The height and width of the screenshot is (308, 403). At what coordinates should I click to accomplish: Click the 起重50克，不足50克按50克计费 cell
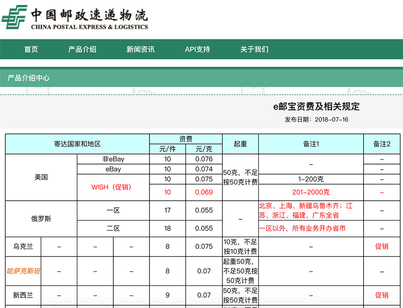(x=240, y=271)
